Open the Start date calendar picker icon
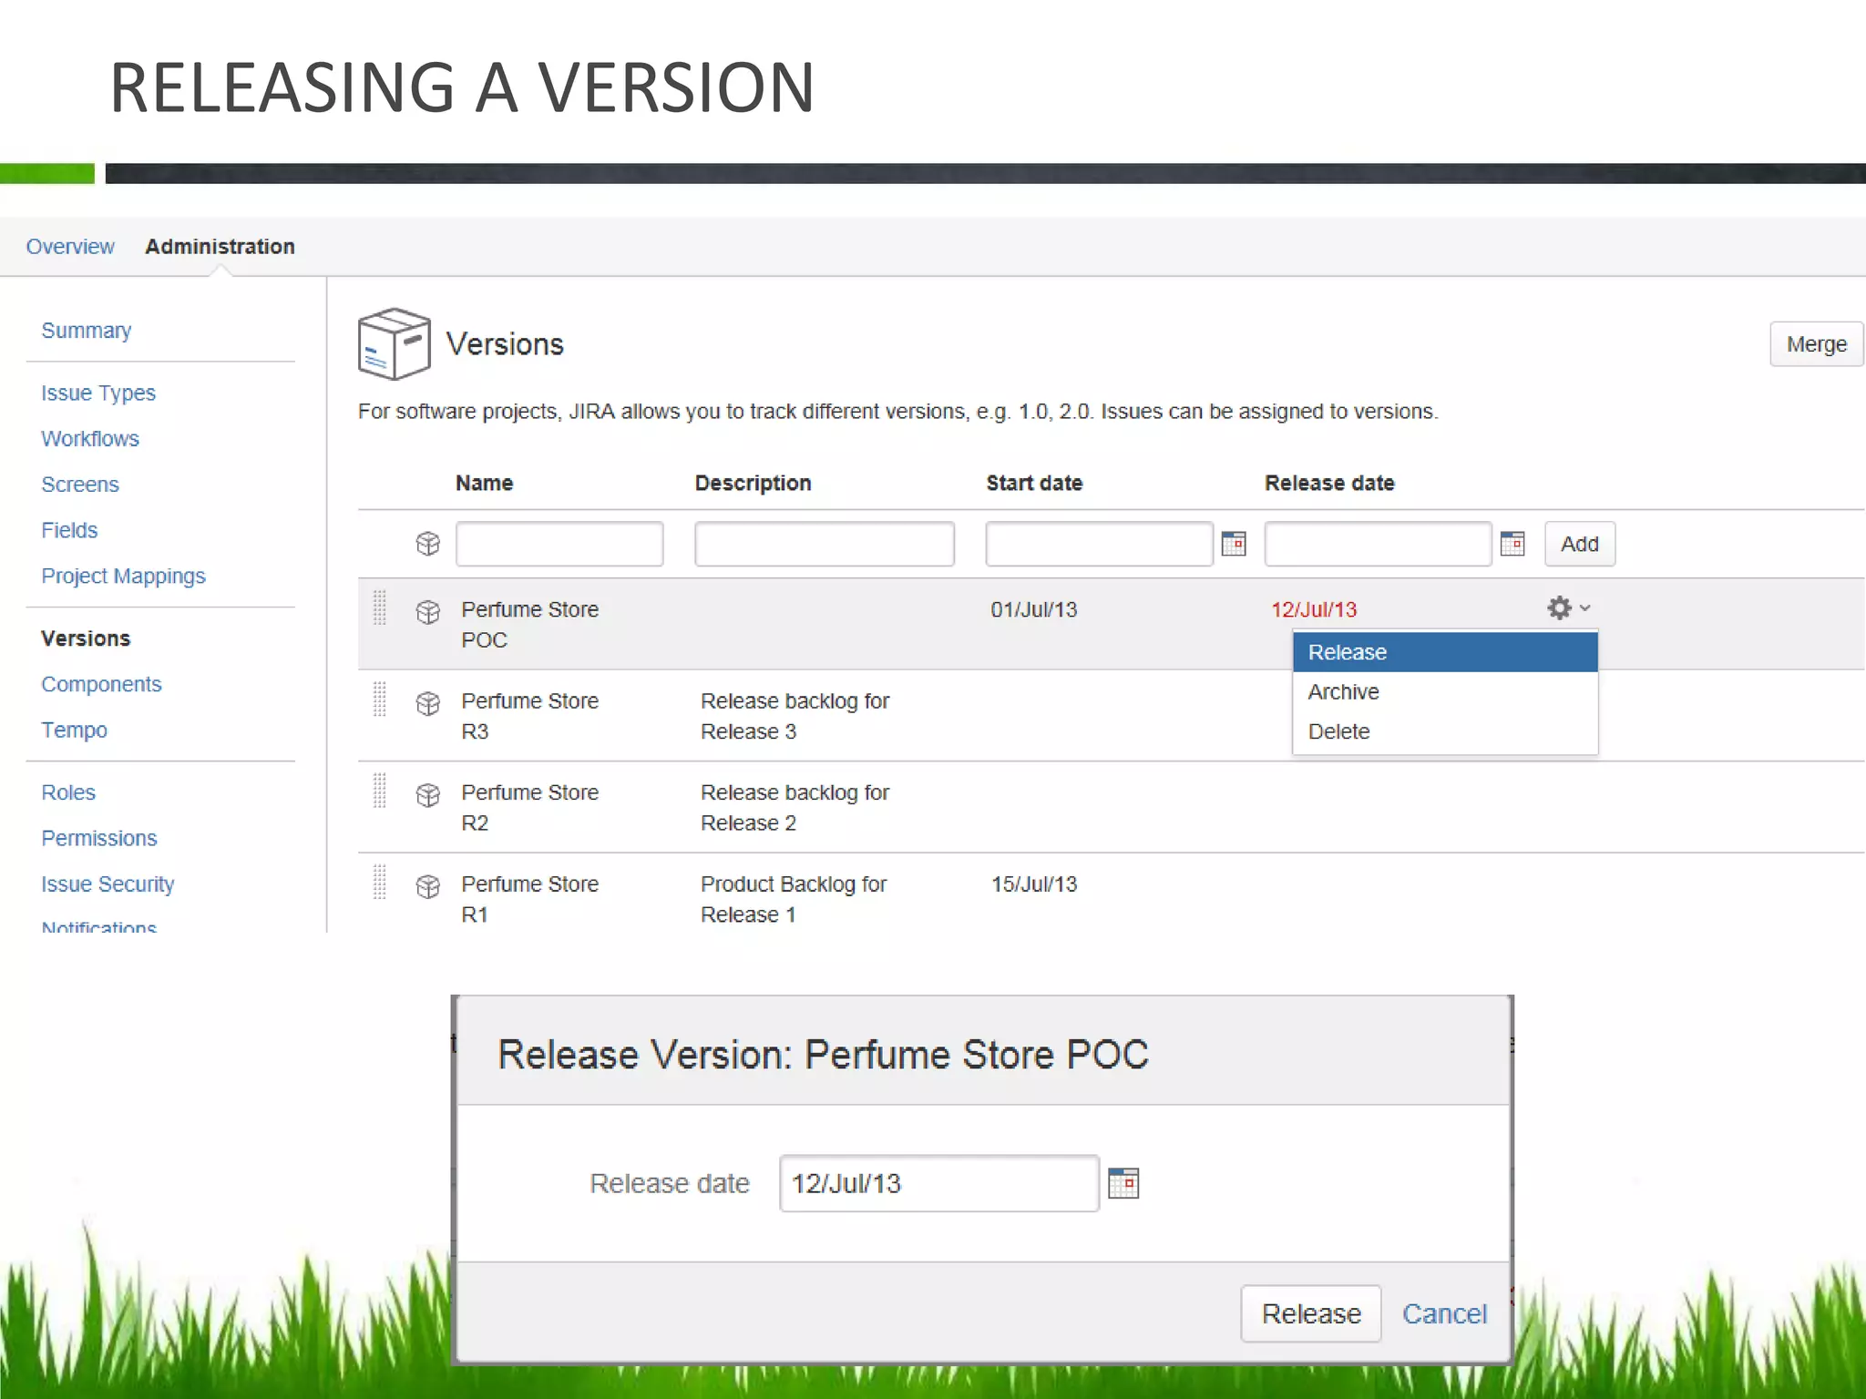The width and height of the screenshot is (1866, 1399). tap(1234, 544)
